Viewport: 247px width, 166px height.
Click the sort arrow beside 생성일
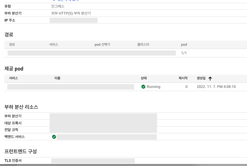pyautogui.click(x=210, y=78)
